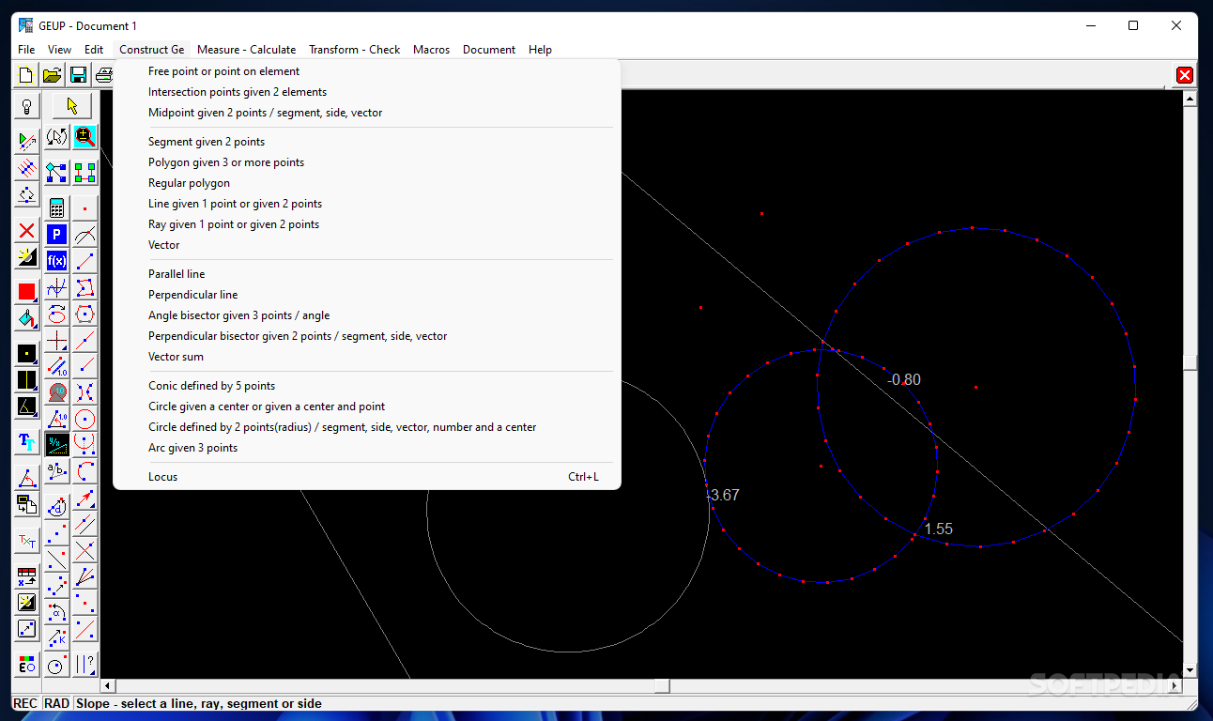Select the dilation by factor k tool
Screen dimensions: 1213x721
(x=56, y=638)
